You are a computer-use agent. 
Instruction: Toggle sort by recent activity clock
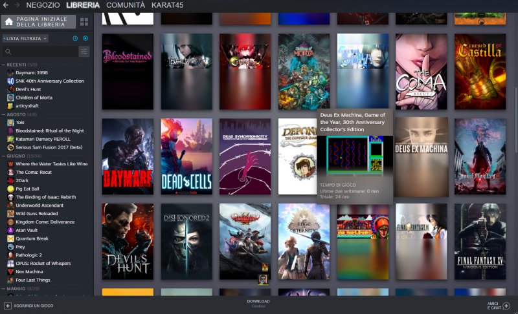[x=75, y=39]
